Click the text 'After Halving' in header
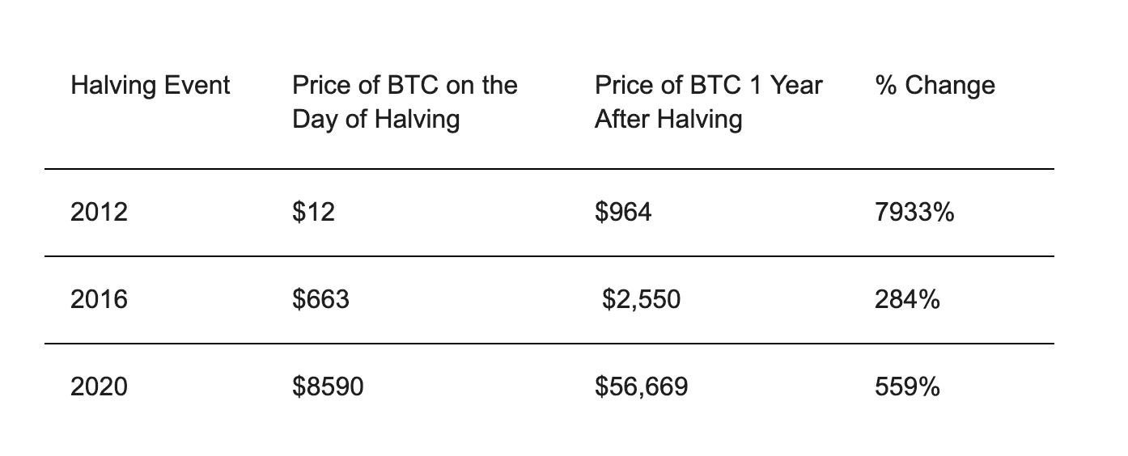 coord(668,120)
